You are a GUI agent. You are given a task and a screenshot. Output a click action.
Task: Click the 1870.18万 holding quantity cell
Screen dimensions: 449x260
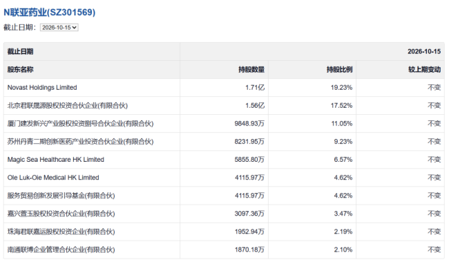pos(249,250)
